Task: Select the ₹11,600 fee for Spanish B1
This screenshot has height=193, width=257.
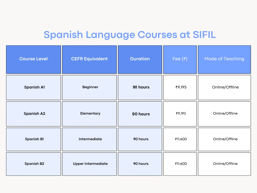Action: click(181, 139)
